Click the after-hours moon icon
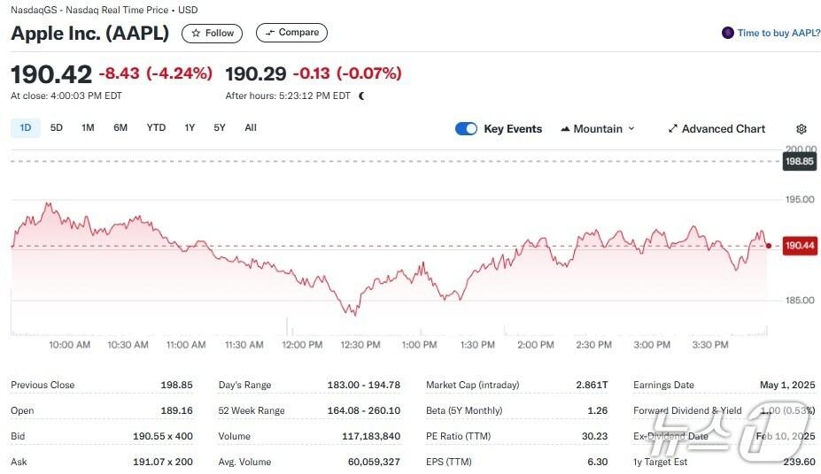The width and height of the screenshot is (821, 474). tap(361, 96)
